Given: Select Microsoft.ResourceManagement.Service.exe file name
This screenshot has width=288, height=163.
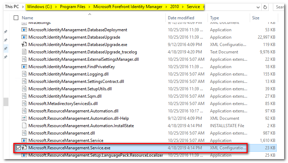Looking at the screenshot, I should click(70, 148).
